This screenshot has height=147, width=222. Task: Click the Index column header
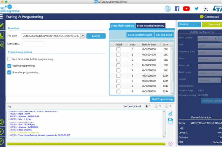point(132,44)
